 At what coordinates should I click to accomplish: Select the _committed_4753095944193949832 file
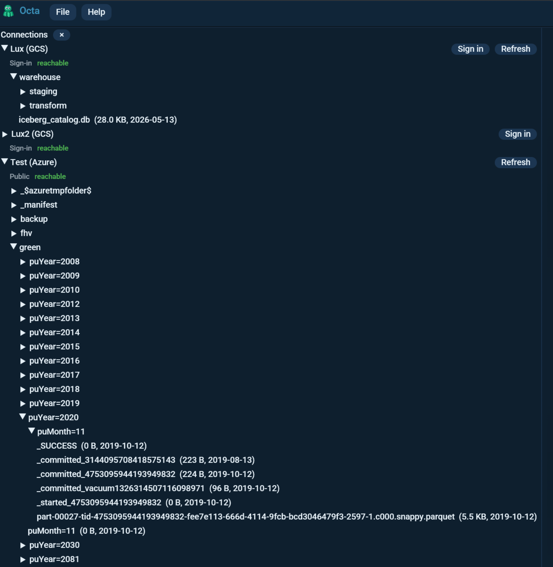point(146,474)
